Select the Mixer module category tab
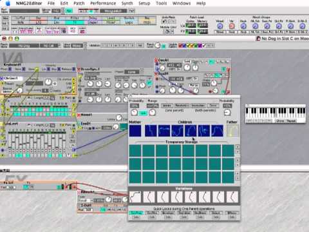 pos(111,23)
